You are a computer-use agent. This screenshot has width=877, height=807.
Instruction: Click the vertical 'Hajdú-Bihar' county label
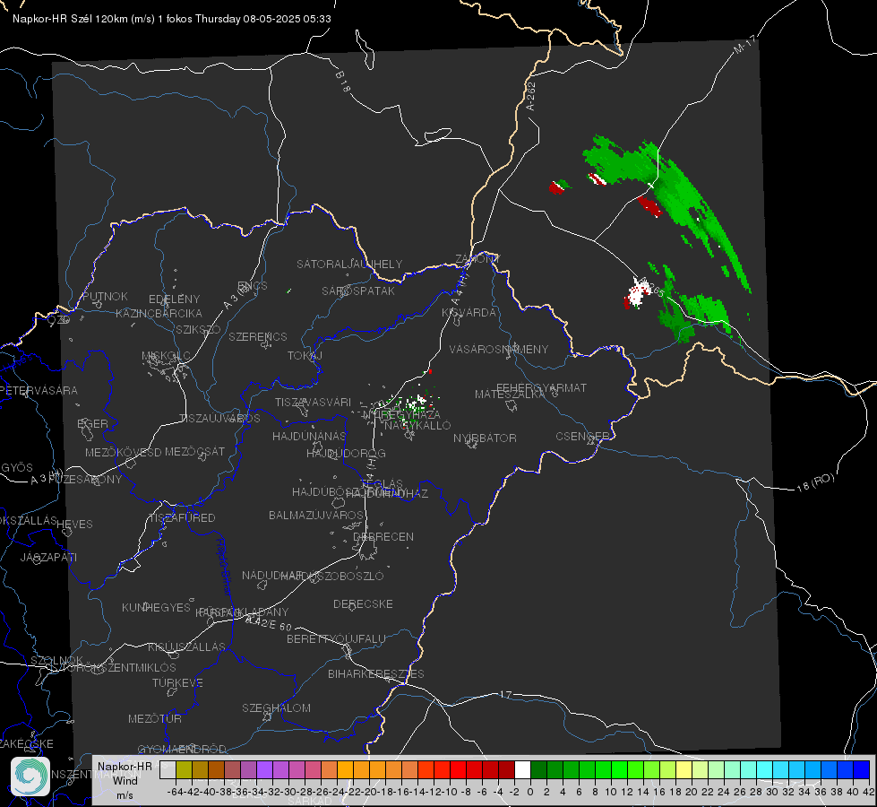click(223, 568)
